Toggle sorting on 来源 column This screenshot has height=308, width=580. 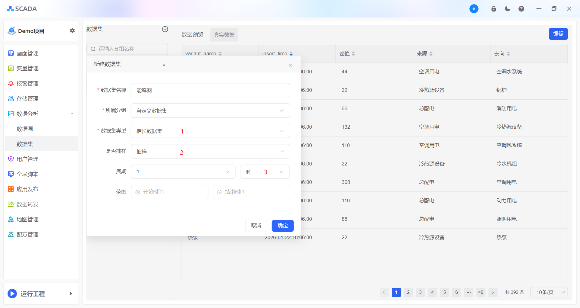coord(431,54)
